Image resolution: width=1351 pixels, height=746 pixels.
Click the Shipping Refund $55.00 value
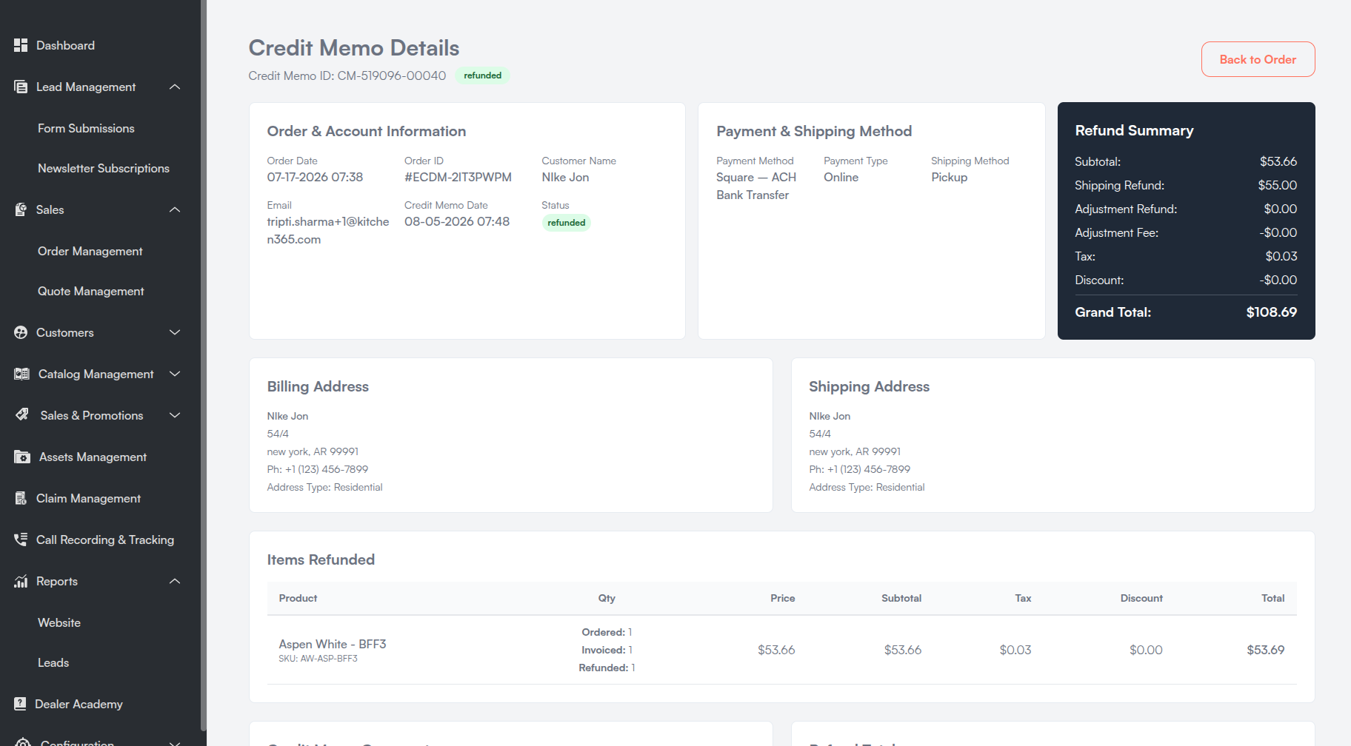click(x=1277, y=185)
